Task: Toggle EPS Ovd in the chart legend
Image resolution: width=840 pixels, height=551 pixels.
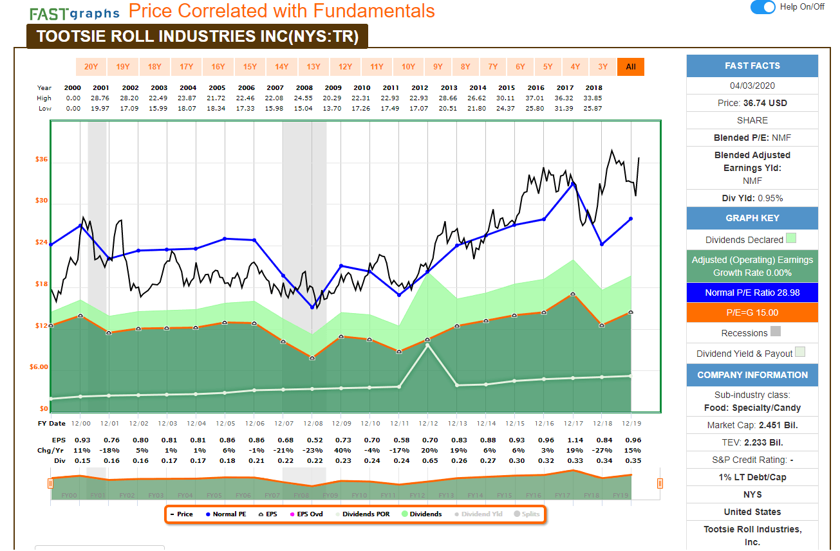Action: point(306,514)
